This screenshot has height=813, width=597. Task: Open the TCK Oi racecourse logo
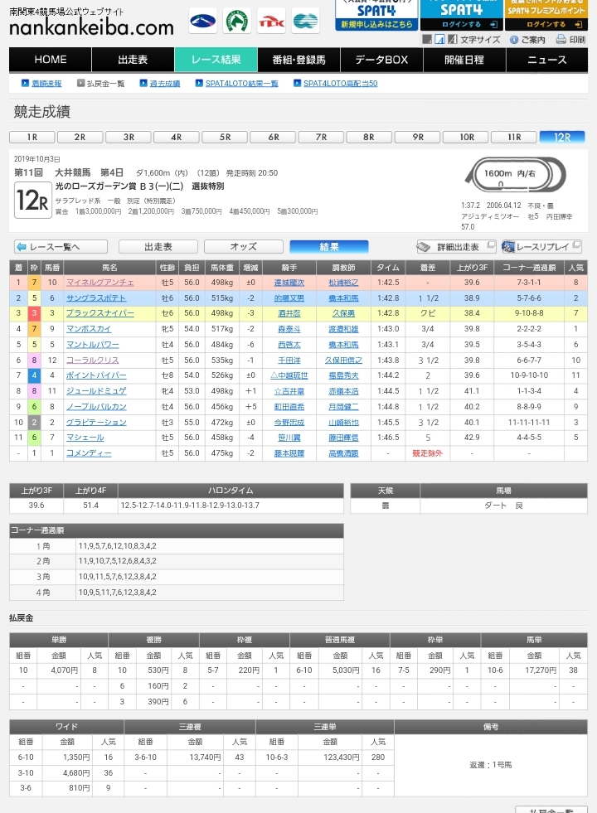click(271, 22)
